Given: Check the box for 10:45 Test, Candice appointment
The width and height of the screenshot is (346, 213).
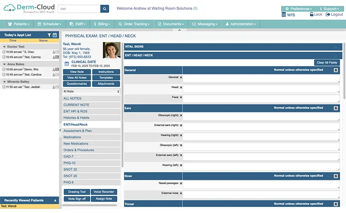Looking at the screenshot, I should click(4, 75).
